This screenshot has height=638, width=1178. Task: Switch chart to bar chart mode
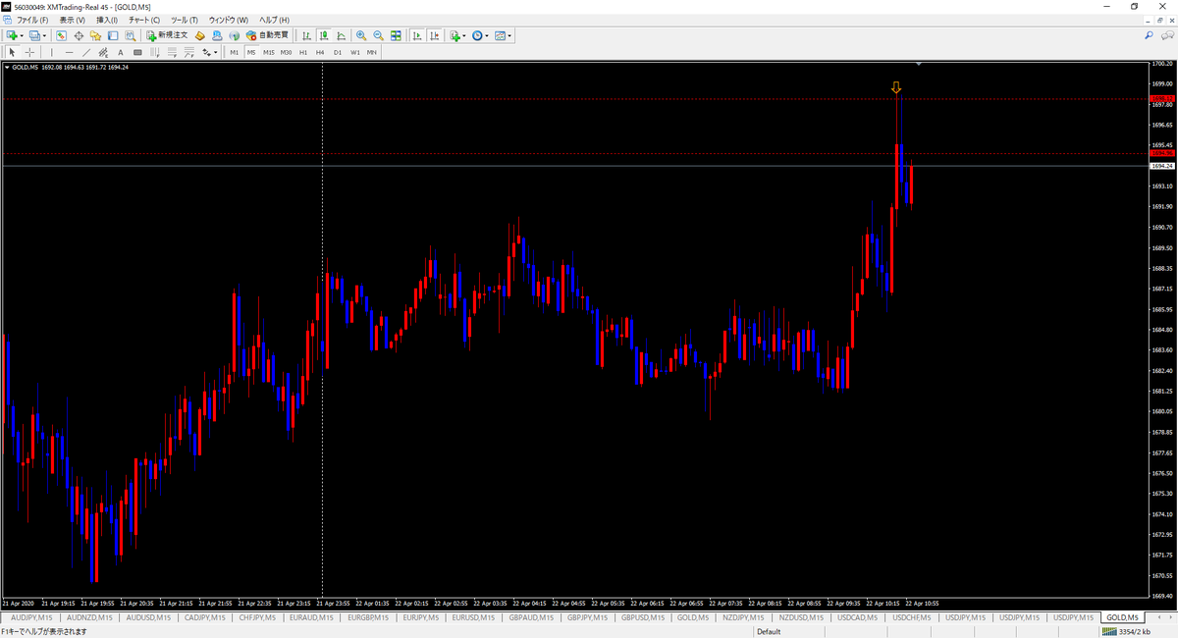[x=307, y=35]
